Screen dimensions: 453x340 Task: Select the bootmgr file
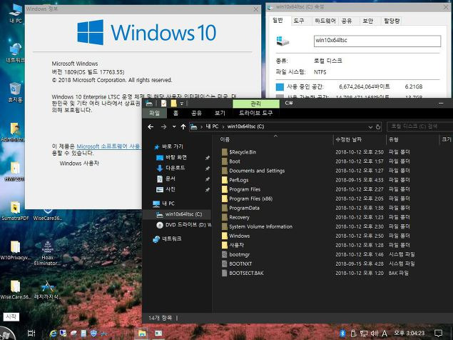coord(239,254)
